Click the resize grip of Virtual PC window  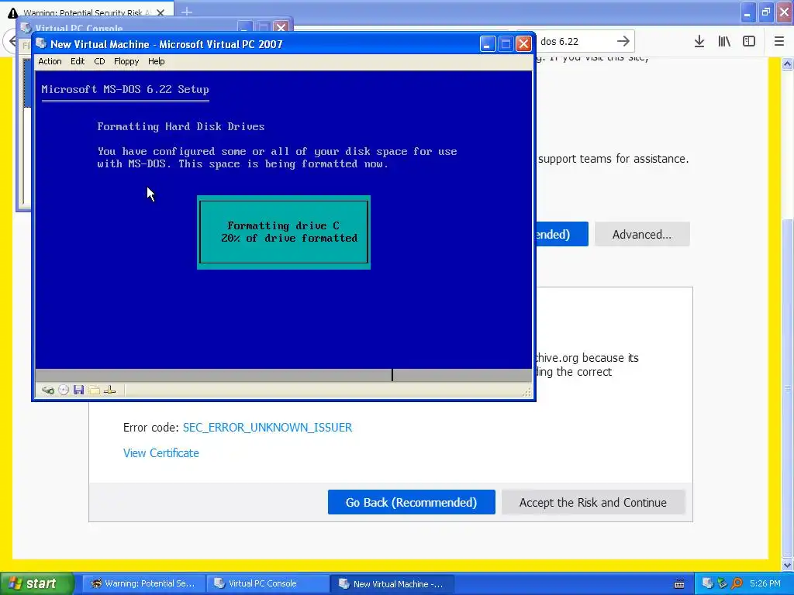(527, 392)
